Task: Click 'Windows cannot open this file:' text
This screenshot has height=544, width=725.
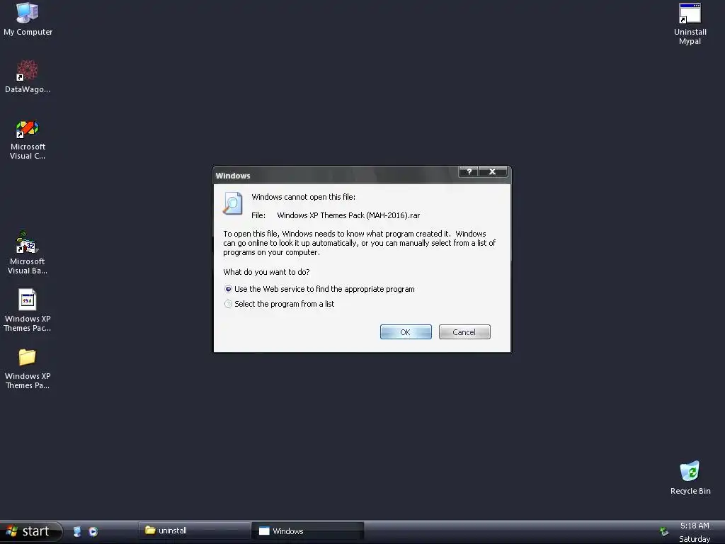Action: (x=303, y=197)
